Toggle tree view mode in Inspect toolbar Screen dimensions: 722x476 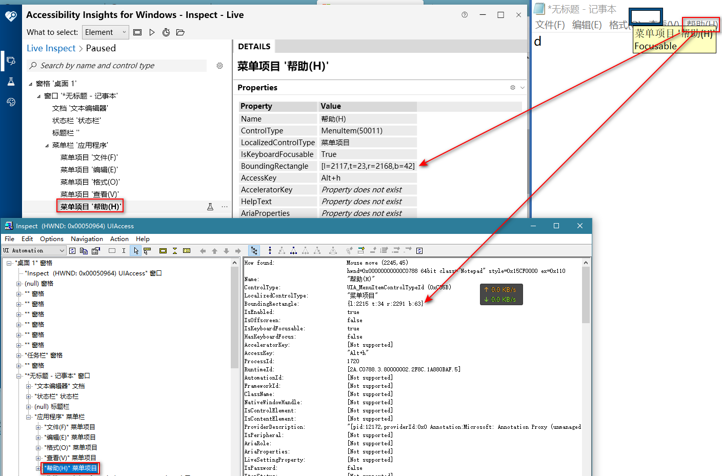(x=254, y=250)
